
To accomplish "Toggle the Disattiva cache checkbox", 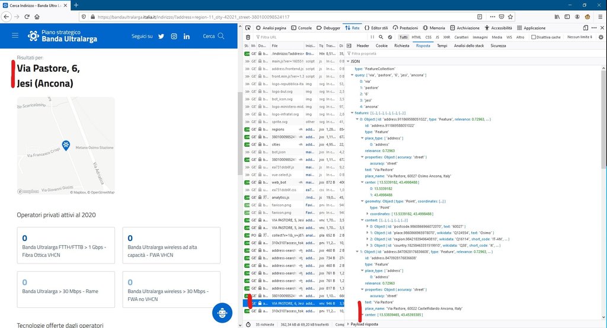I will 531,37.
